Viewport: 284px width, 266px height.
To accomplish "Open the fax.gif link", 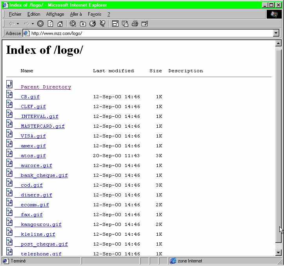I will click(x=32, y=215).
